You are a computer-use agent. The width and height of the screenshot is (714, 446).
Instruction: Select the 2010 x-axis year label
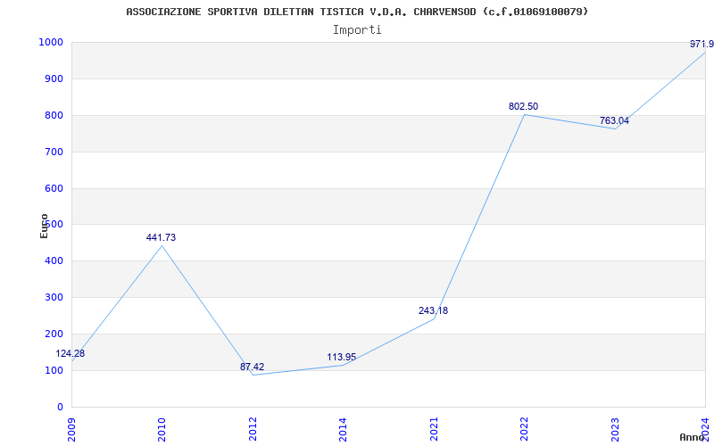tap(162, 429)
